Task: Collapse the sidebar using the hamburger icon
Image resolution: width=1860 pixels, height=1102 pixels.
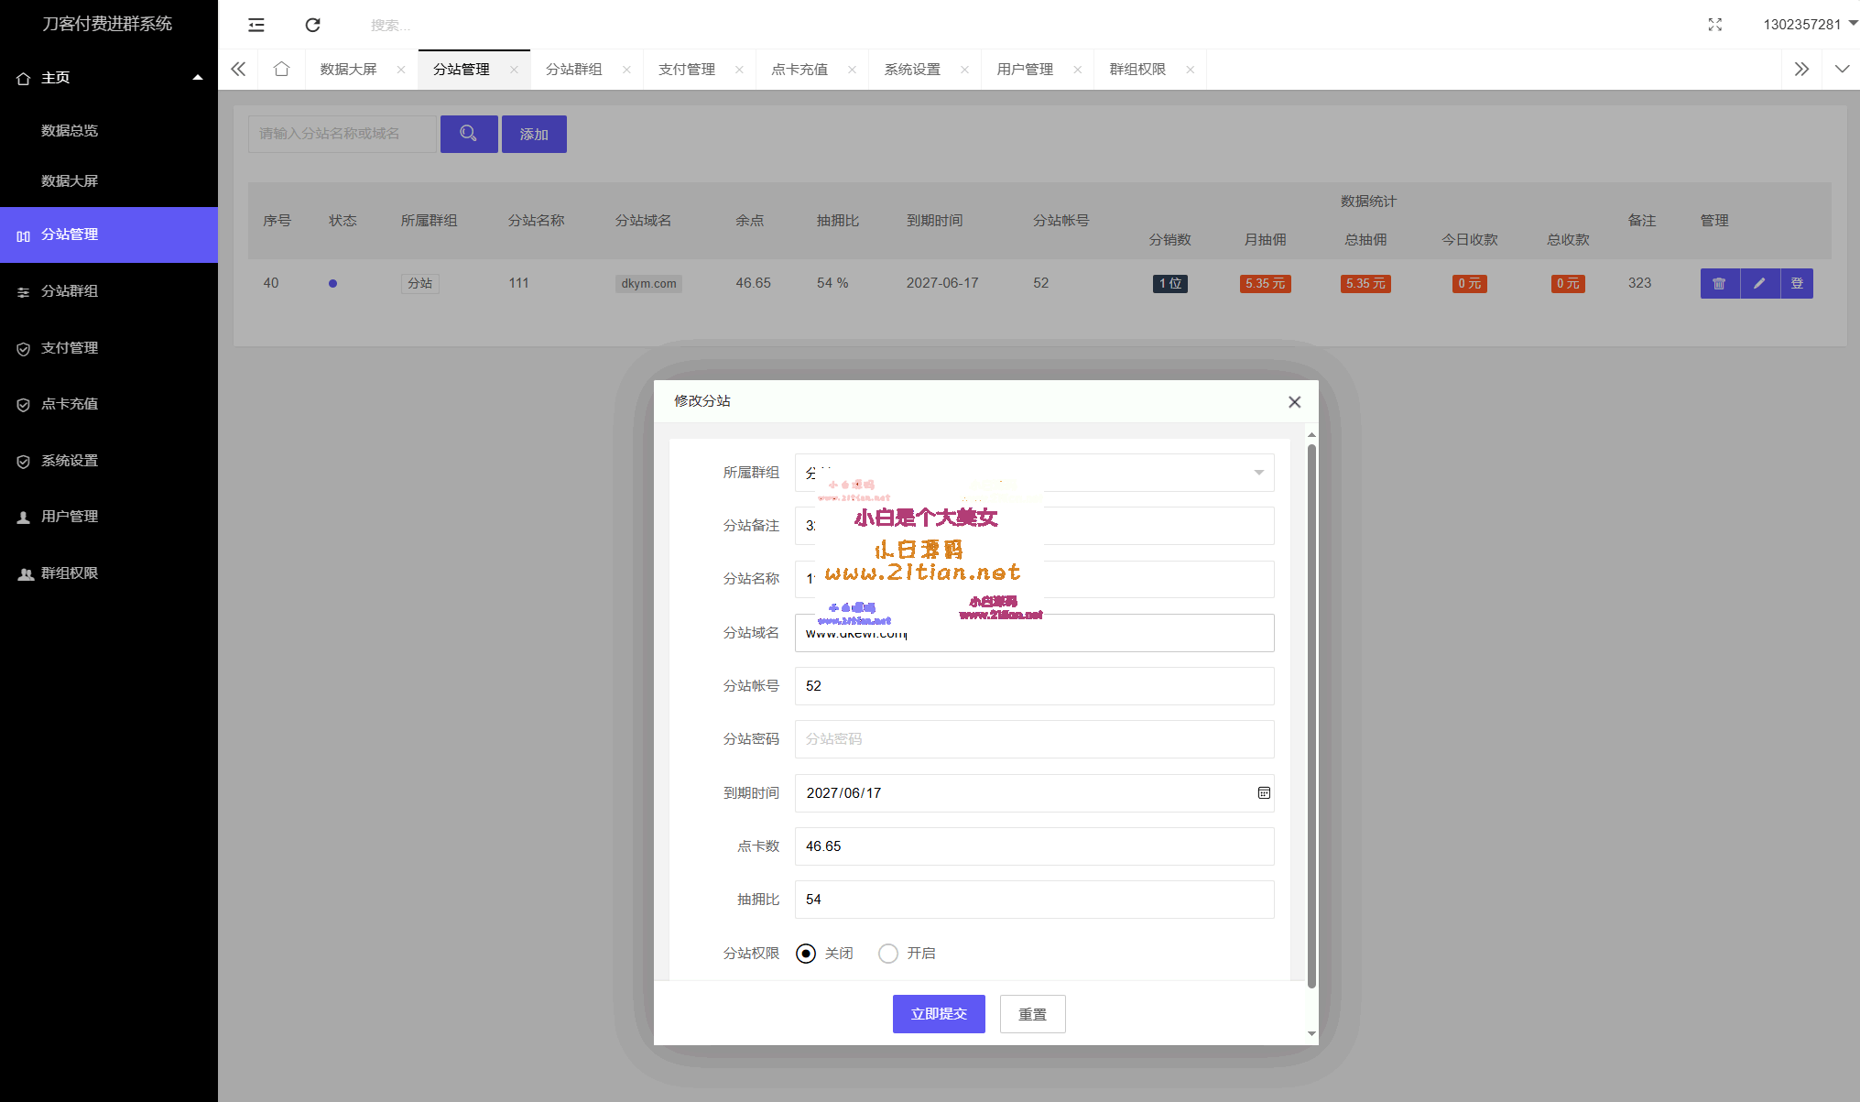Action: 256,25
